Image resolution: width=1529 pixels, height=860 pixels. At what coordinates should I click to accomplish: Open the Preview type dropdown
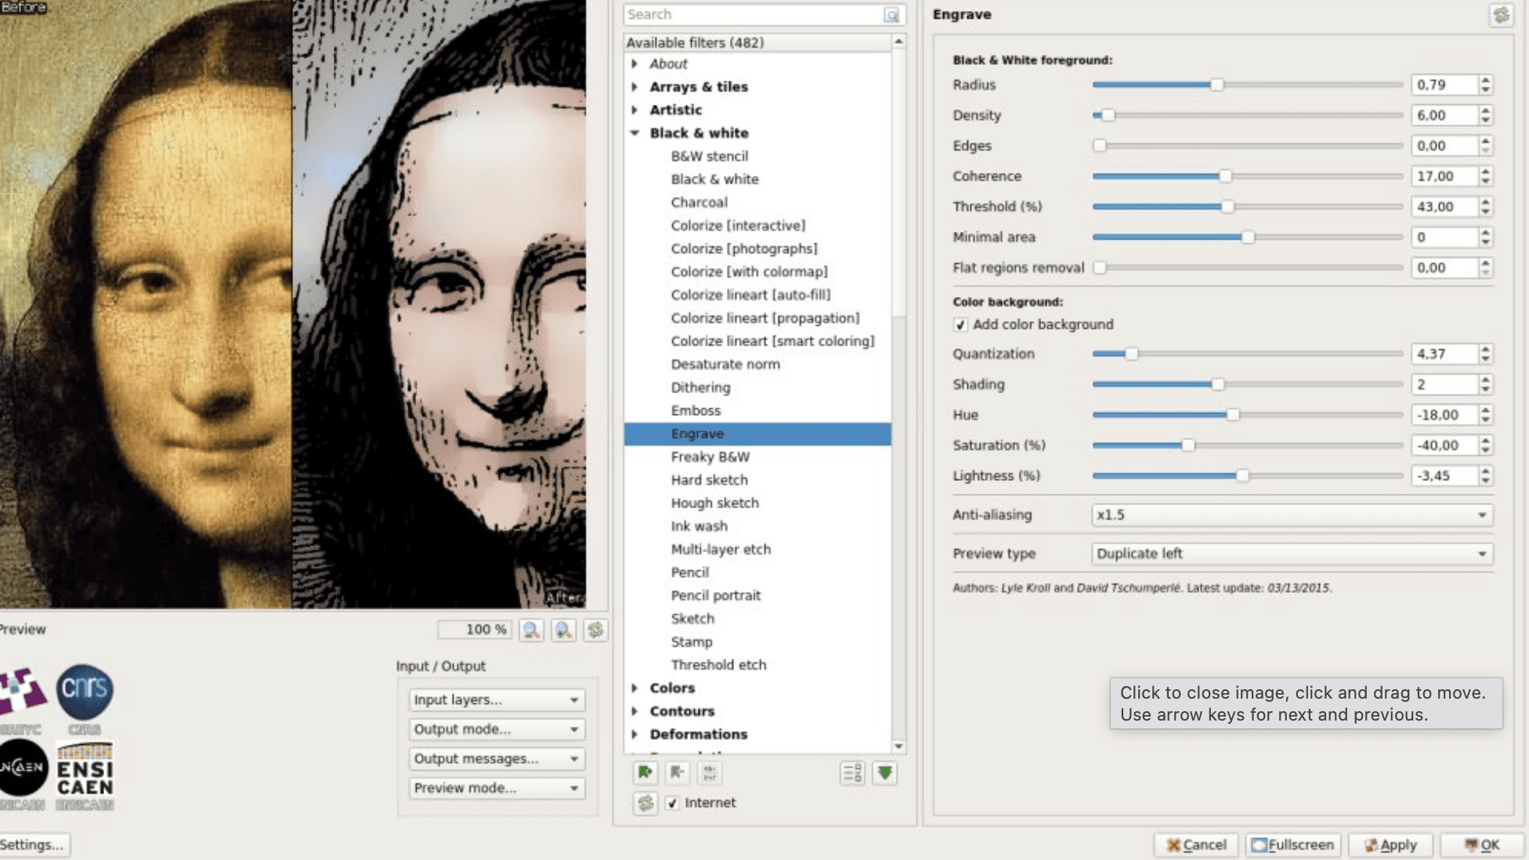point(1292,554)
